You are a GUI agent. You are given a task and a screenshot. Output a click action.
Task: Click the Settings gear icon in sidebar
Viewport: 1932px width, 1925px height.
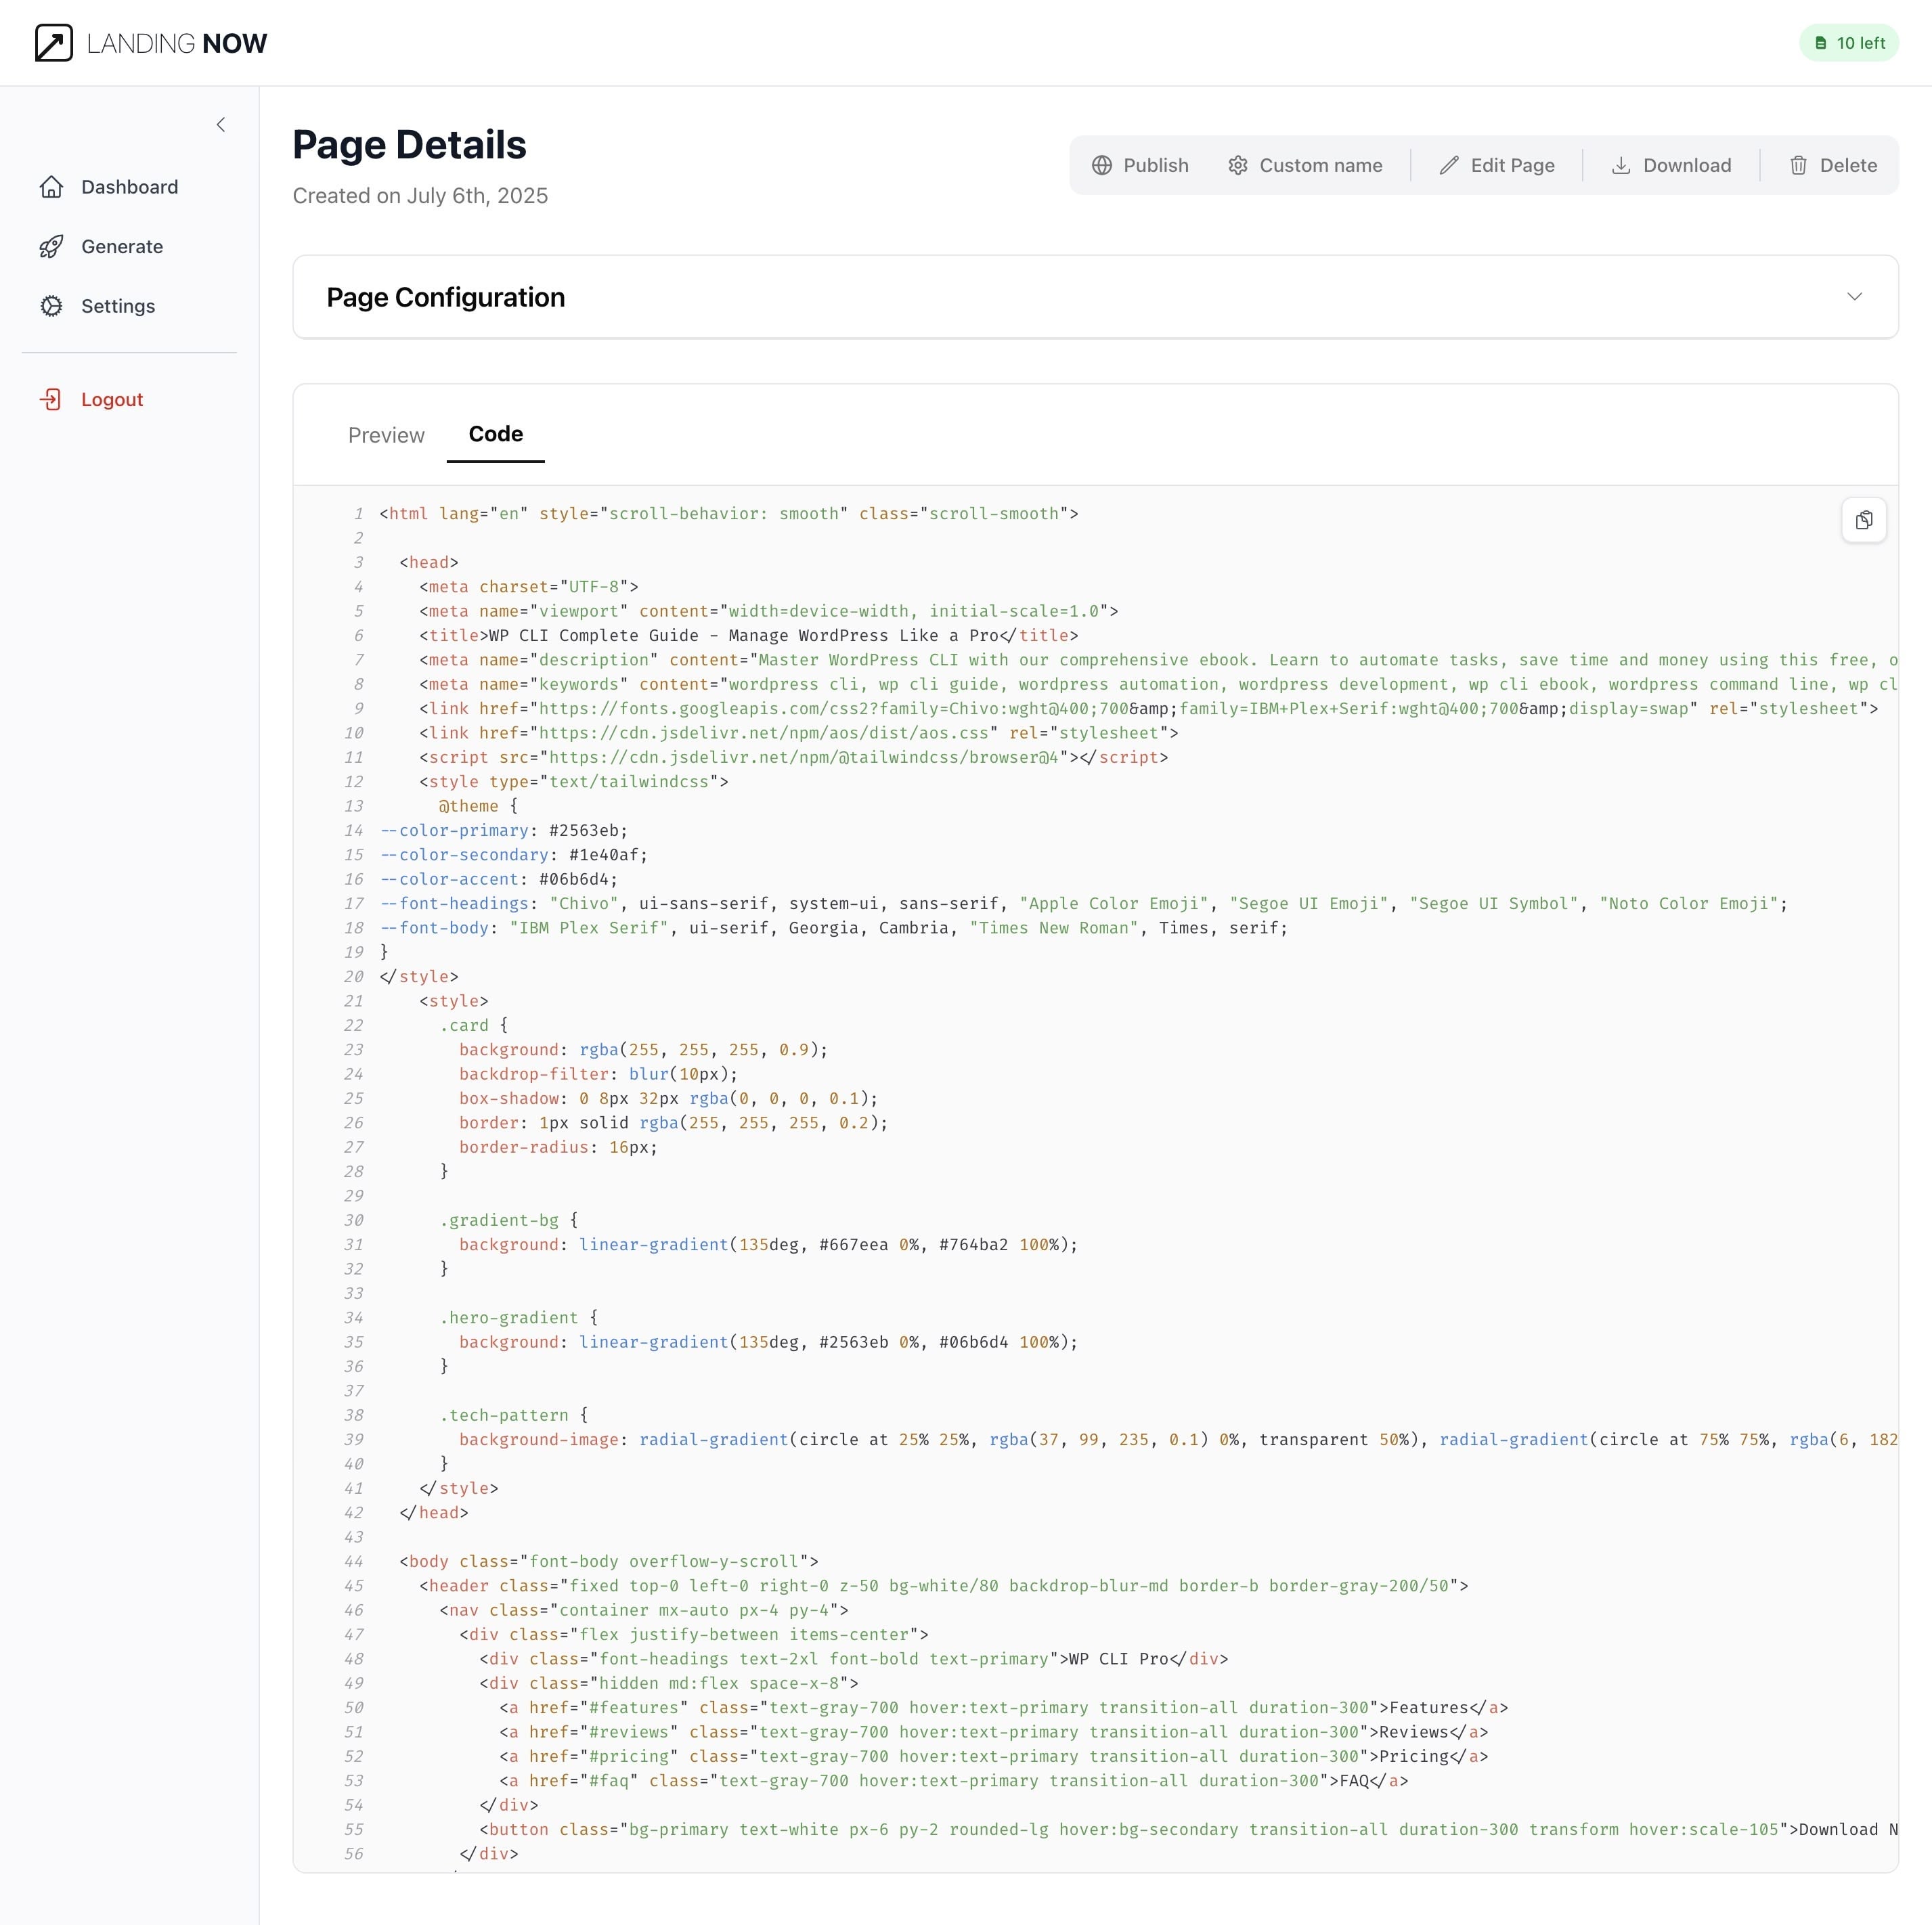(x=52, y=306)
